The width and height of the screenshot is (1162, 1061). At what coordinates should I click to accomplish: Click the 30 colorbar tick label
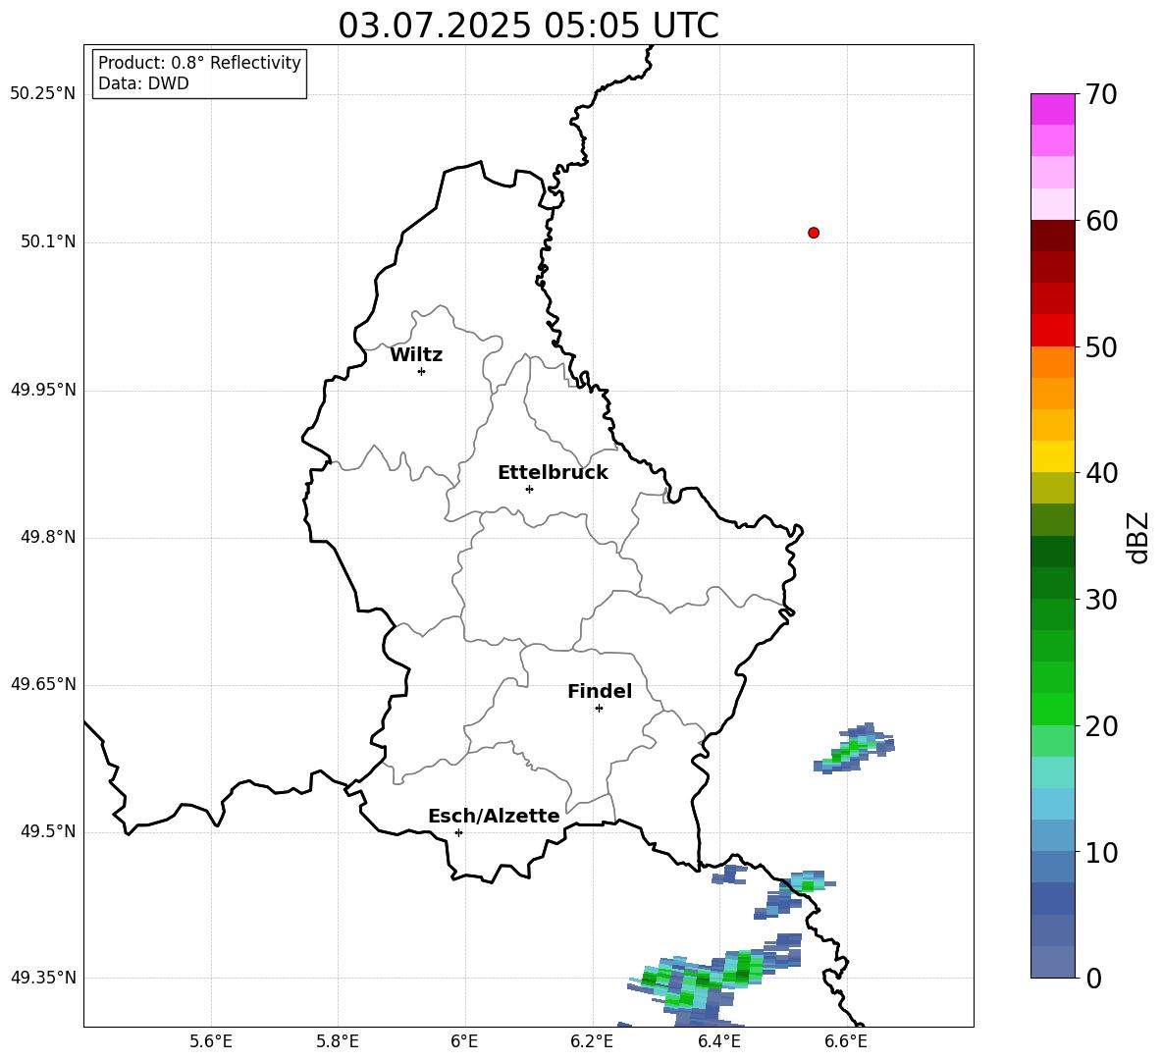tap(1101, 600)
